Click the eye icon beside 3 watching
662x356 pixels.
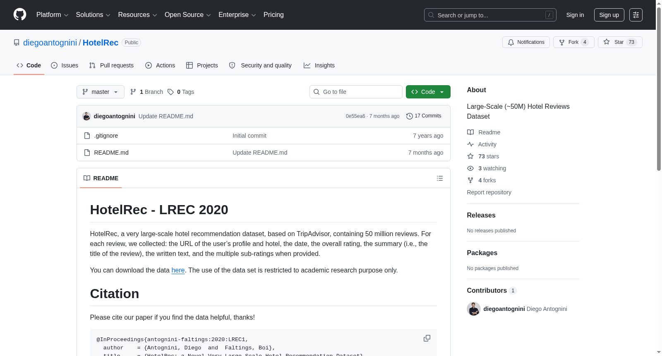coord(470,168)
